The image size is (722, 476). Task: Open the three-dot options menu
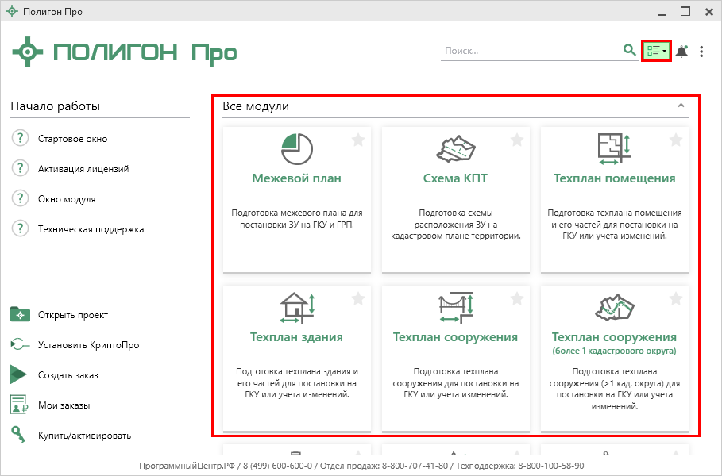point(701,52)
